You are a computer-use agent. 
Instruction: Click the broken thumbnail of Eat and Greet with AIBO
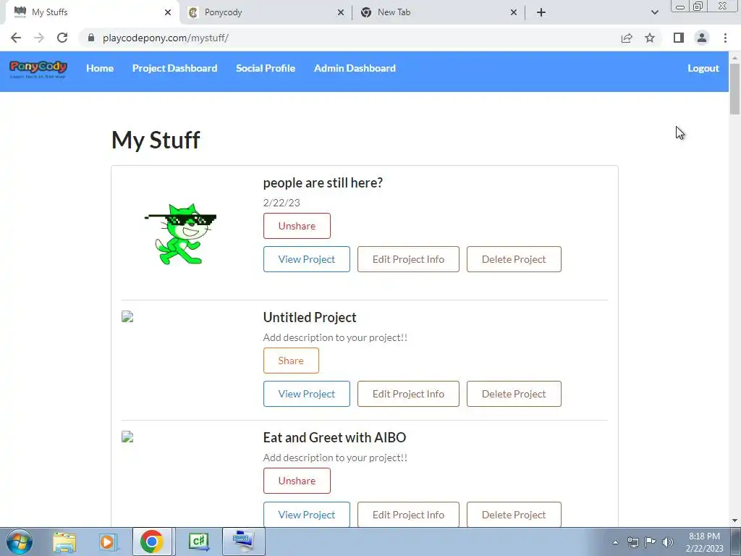tap(127, 437)
